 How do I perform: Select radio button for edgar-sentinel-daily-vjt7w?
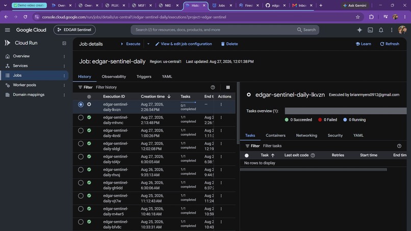click(x=81, y=196)
